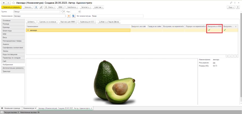
Task: Open the Аналоги side tab
Action: tap(13, 44)
